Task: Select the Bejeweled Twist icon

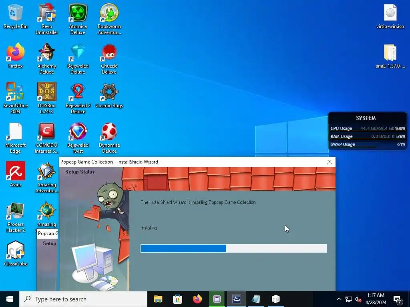Action: 78,138
